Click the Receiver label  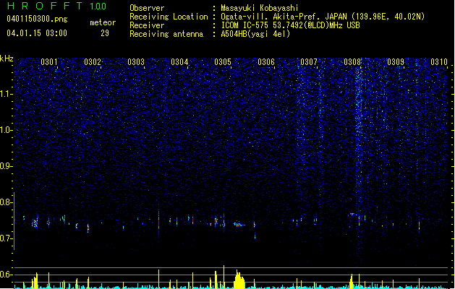(147, 25)
